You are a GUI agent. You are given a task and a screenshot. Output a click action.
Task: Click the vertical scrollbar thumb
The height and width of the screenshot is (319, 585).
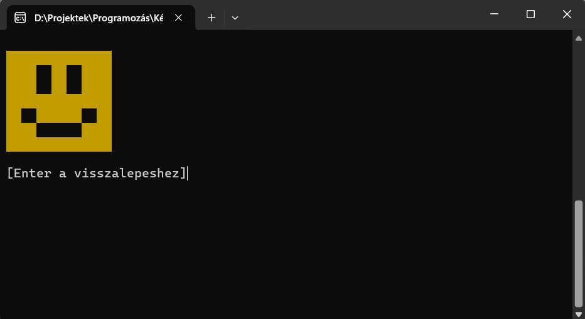pyautogui.click(x=579, y=254)
